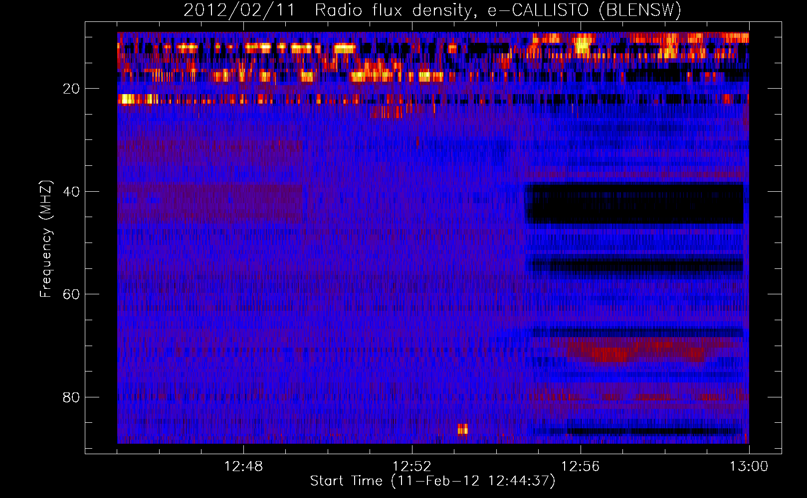Click the 12:56 time tick label
Screen dimensions: 807x498
581,467
